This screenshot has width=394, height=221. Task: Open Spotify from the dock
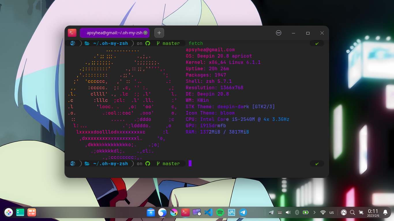click(x=220, y=212)
